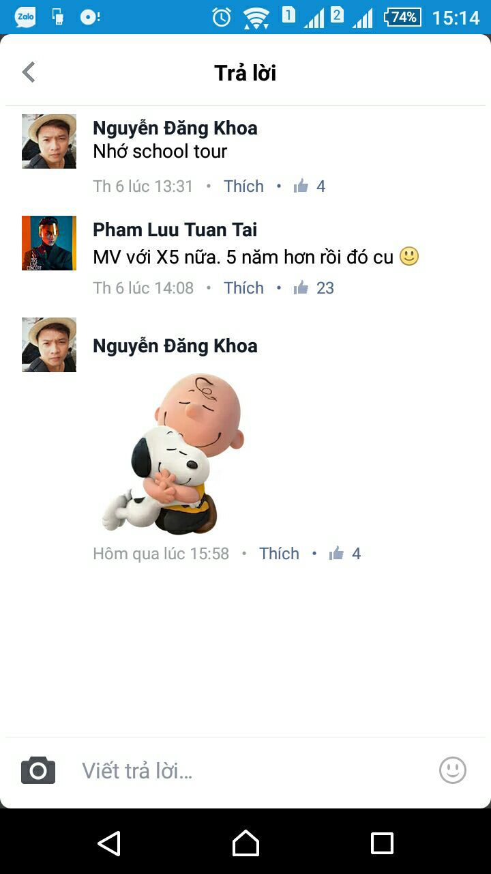Tap Thích on Pham Luu Tuan Tai's comment

[x=243, y=287]
